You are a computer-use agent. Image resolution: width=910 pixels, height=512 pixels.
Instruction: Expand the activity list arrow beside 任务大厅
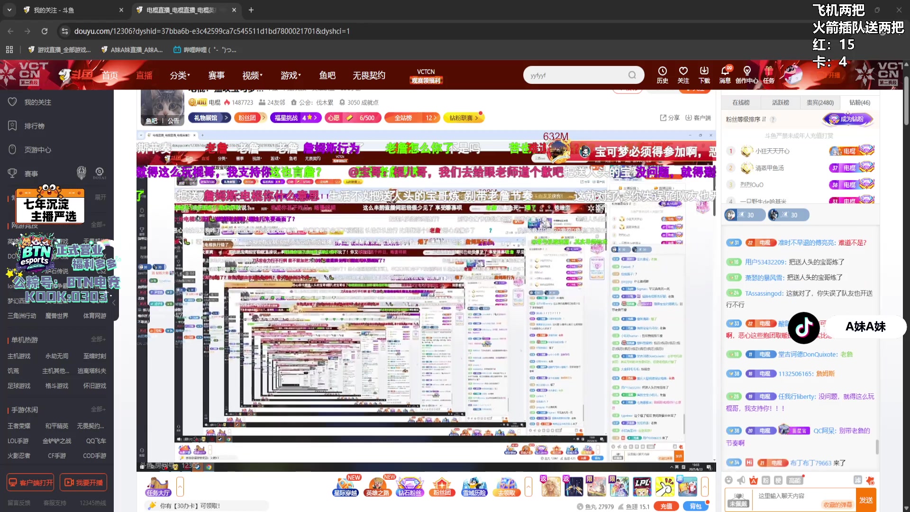pos(180,487)
